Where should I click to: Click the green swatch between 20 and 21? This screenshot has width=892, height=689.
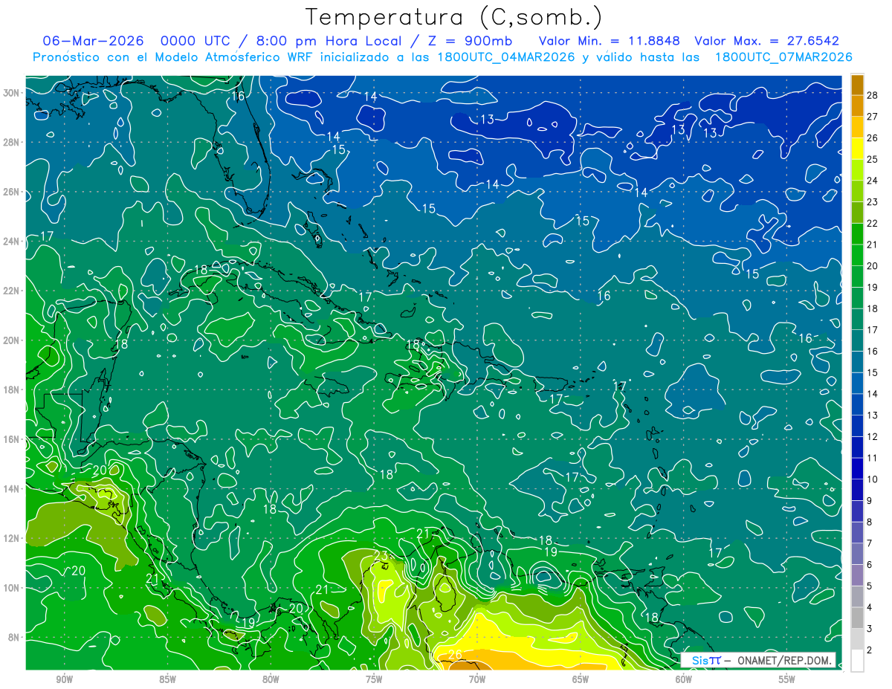pyautogui.click(x=857, y=255)
